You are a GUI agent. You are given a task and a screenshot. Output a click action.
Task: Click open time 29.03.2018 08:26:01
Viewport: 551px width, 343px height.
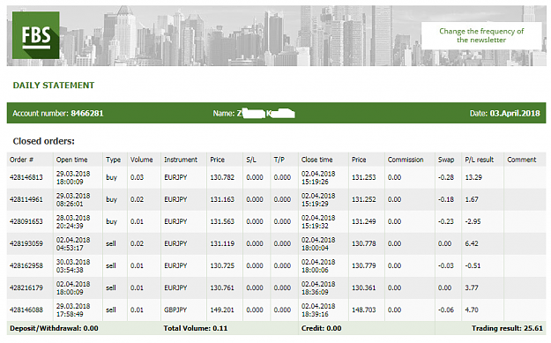[x=73, y=199]
